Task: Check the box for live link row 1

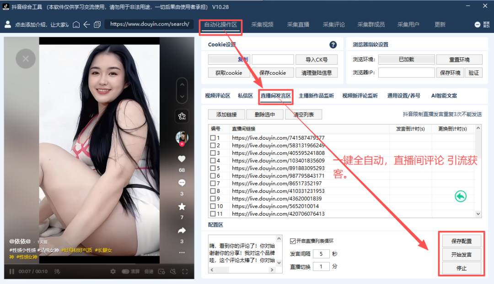Action: [213, 138]
